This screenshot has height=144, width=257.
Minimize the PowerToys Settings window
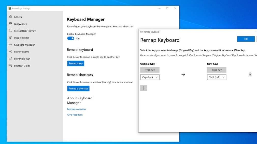[159, 8]
